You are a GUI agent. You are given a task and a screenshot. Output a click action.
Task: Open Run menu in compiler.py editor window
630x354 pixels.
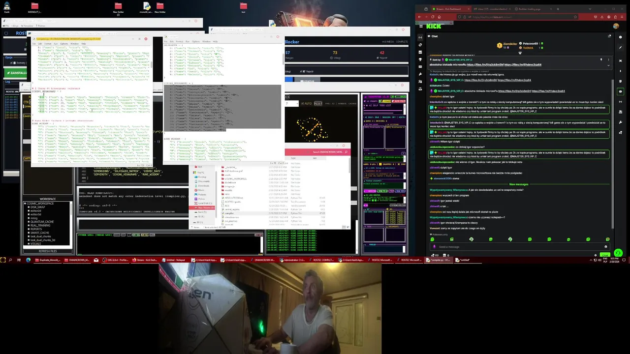pyautogui.click(x=56, y=44)
